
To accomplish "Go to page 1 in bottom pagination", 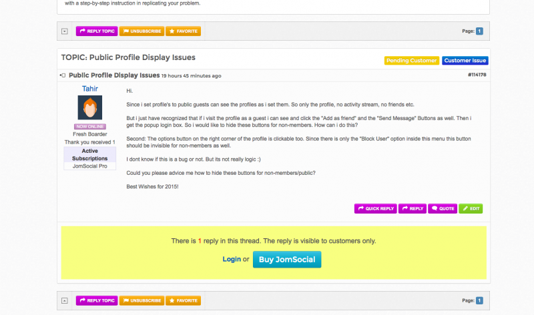I will (479, 300).
